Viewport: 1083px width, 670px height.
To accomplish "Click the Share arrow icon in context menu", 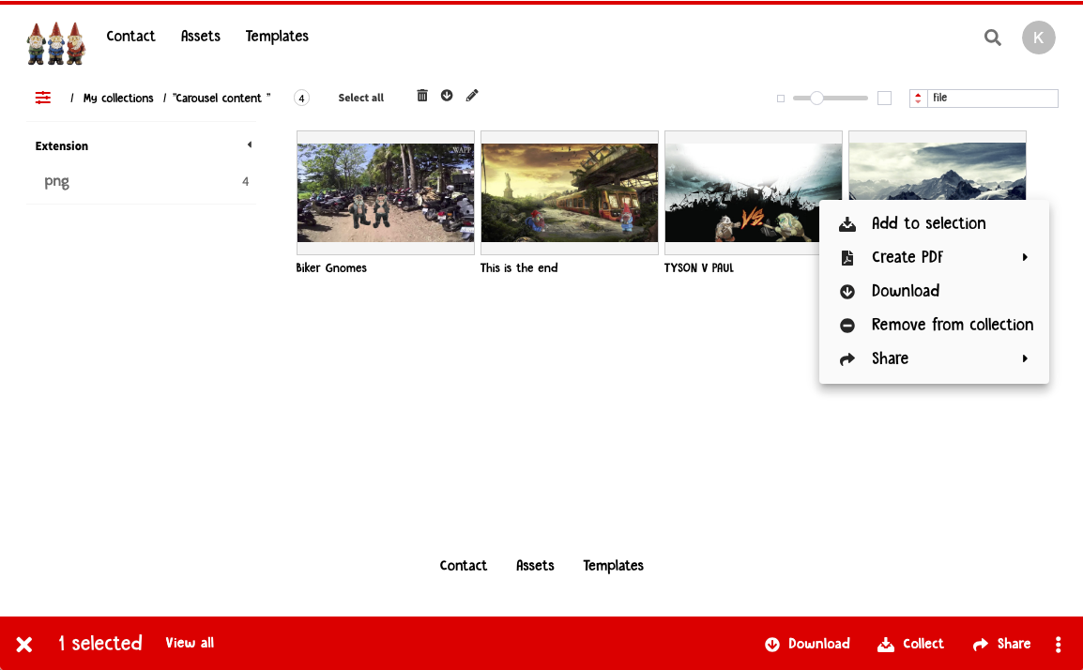I will point(847,359).
